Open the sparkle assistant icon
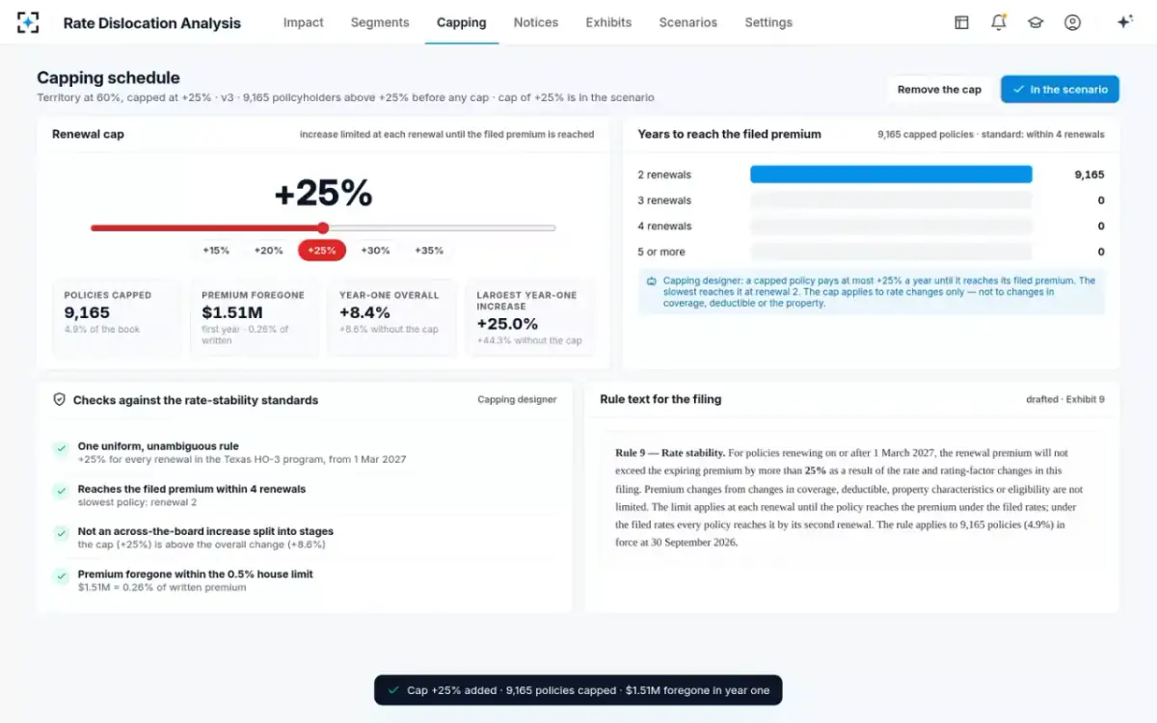This screenshot has width=1157, height=723. pyautogui.click(x=1124, y=22)
